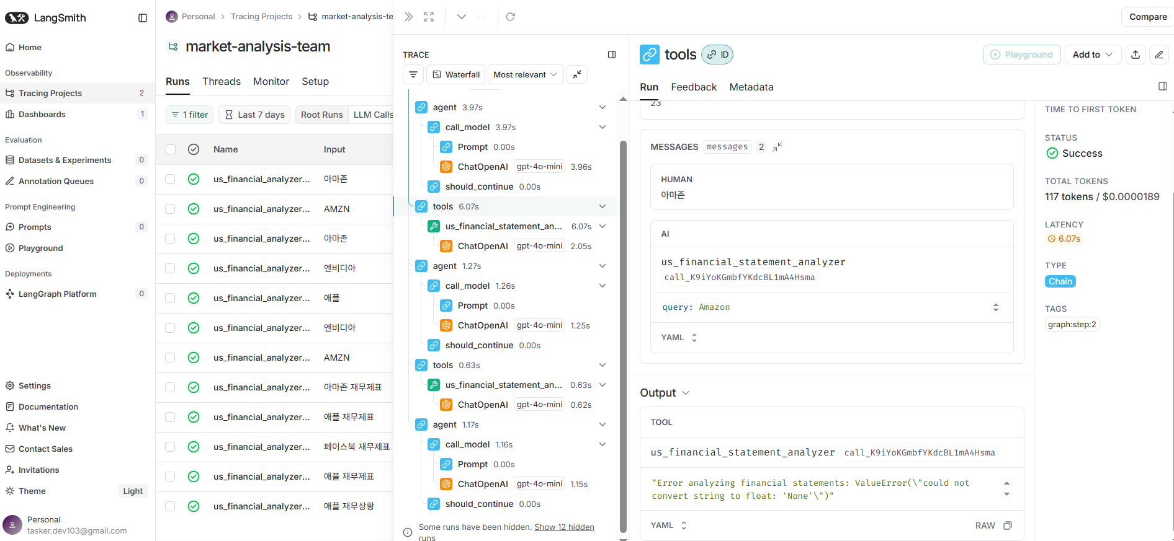The height and width of the screenshot is (541, 1174).
Task: Collapse us_financial_statement_an... 6.07s node
Action: pos(602,226)
